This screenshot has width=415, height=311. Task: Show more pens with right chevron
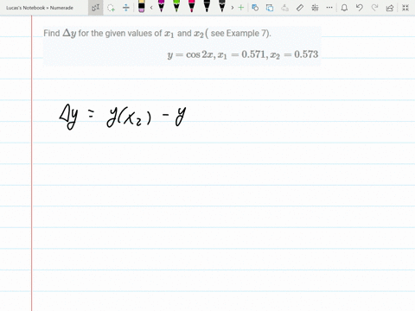coord(233,8)
